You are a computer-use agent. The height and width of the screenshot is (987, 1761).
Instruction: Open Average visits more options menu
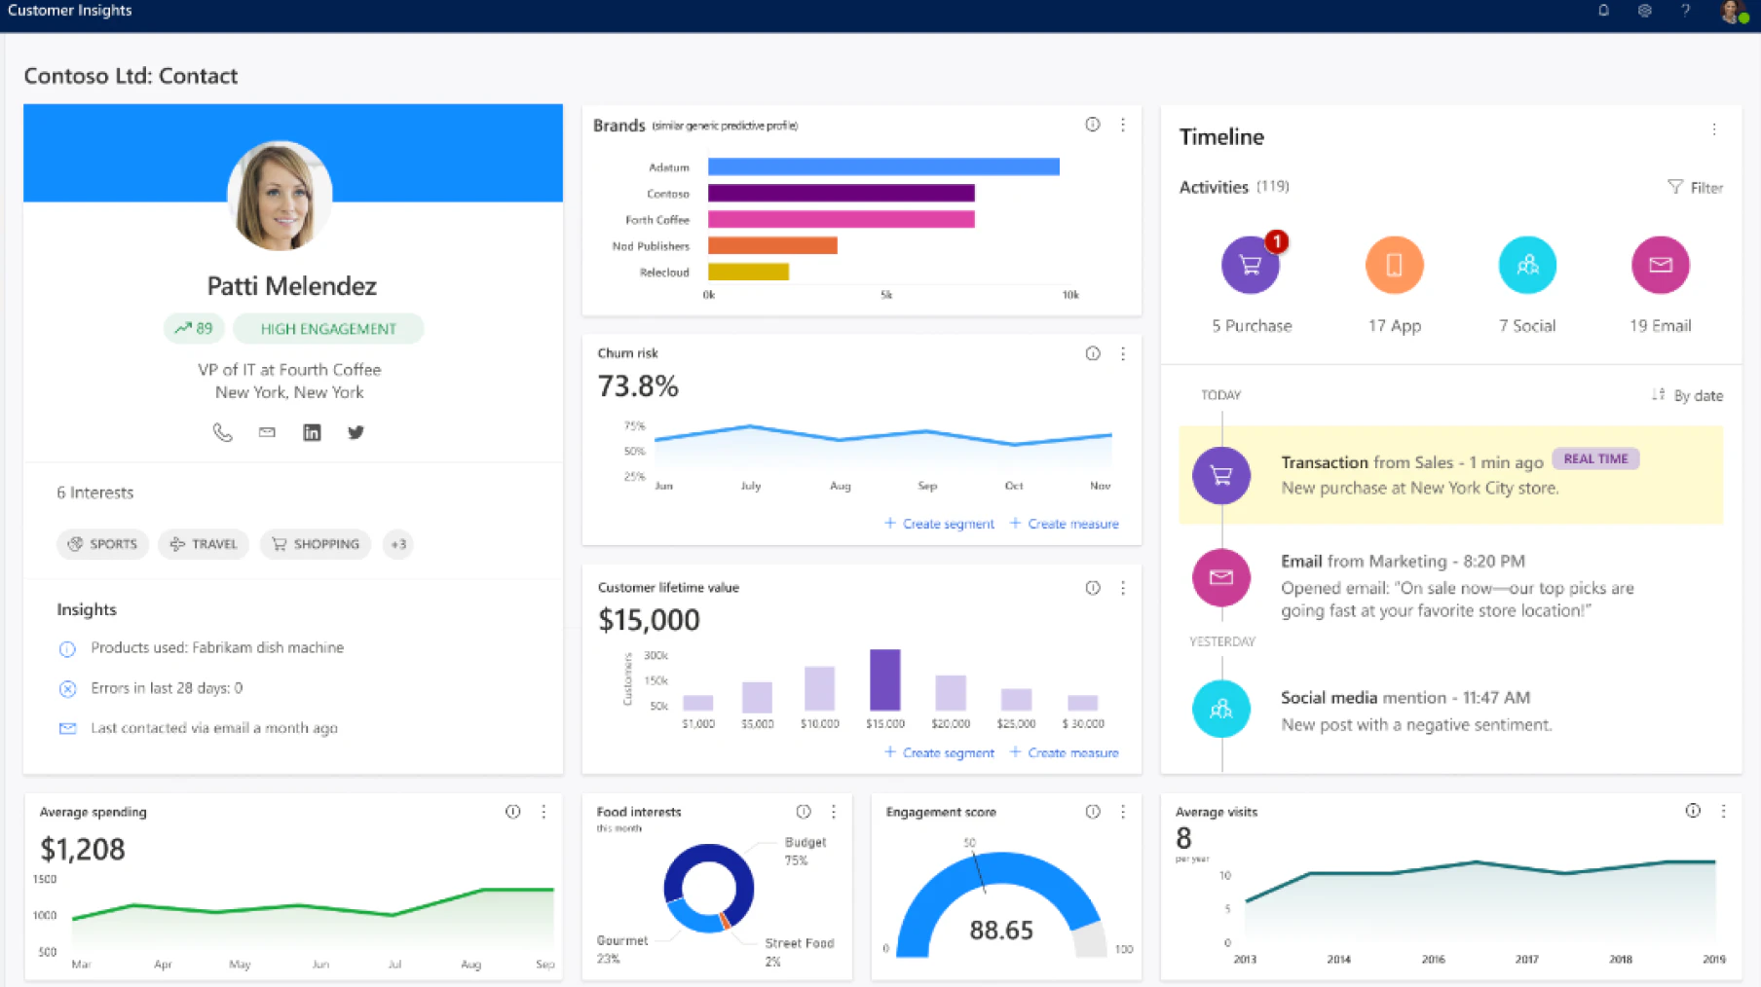[x=1723, y=810]
